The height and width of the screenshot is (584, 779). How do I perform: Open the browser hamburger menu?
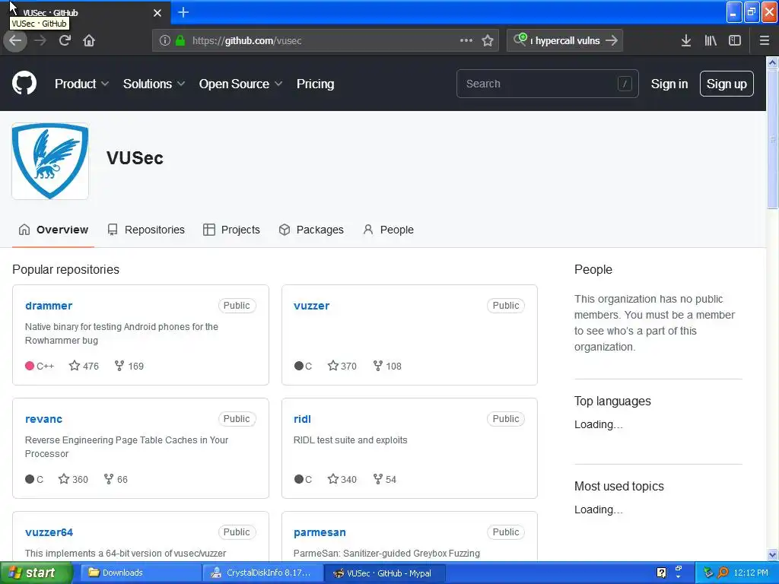tap(765, 41)
